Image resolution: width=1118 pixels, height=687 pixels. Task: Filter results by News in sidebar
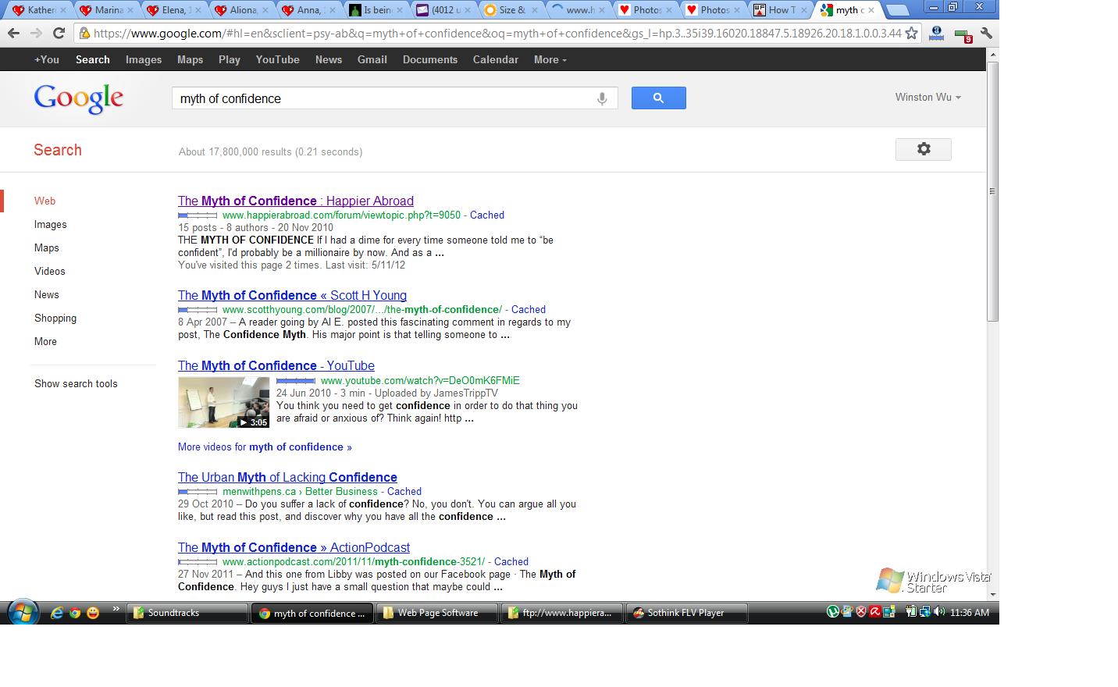[x=47, y=294]
